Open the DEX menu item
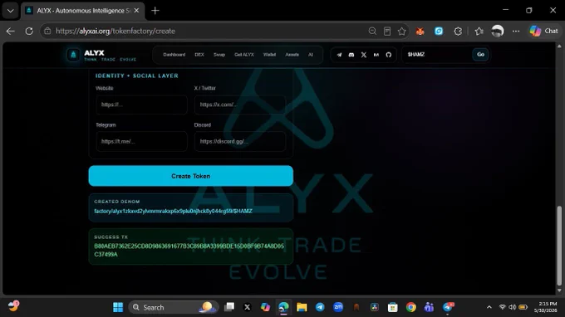This screenshot has width=565, height=317. [199, 55]
